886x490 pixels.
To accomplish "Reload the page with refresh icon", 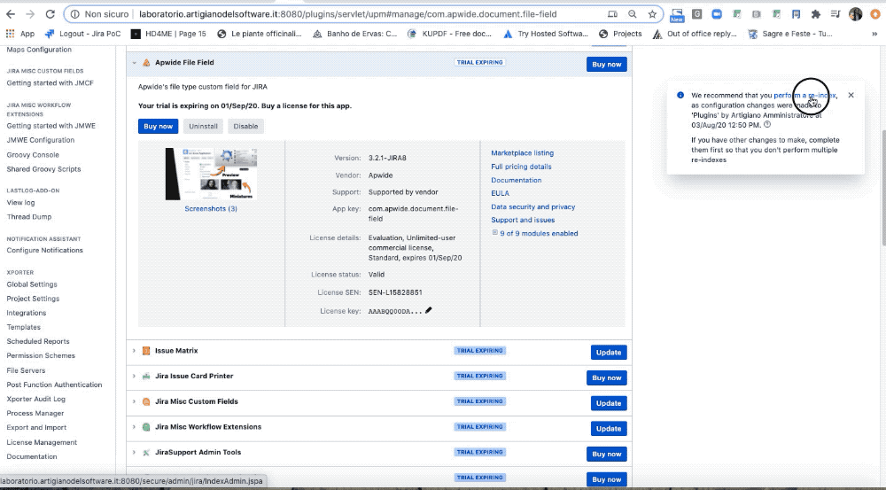I will (x=51, y=14).
